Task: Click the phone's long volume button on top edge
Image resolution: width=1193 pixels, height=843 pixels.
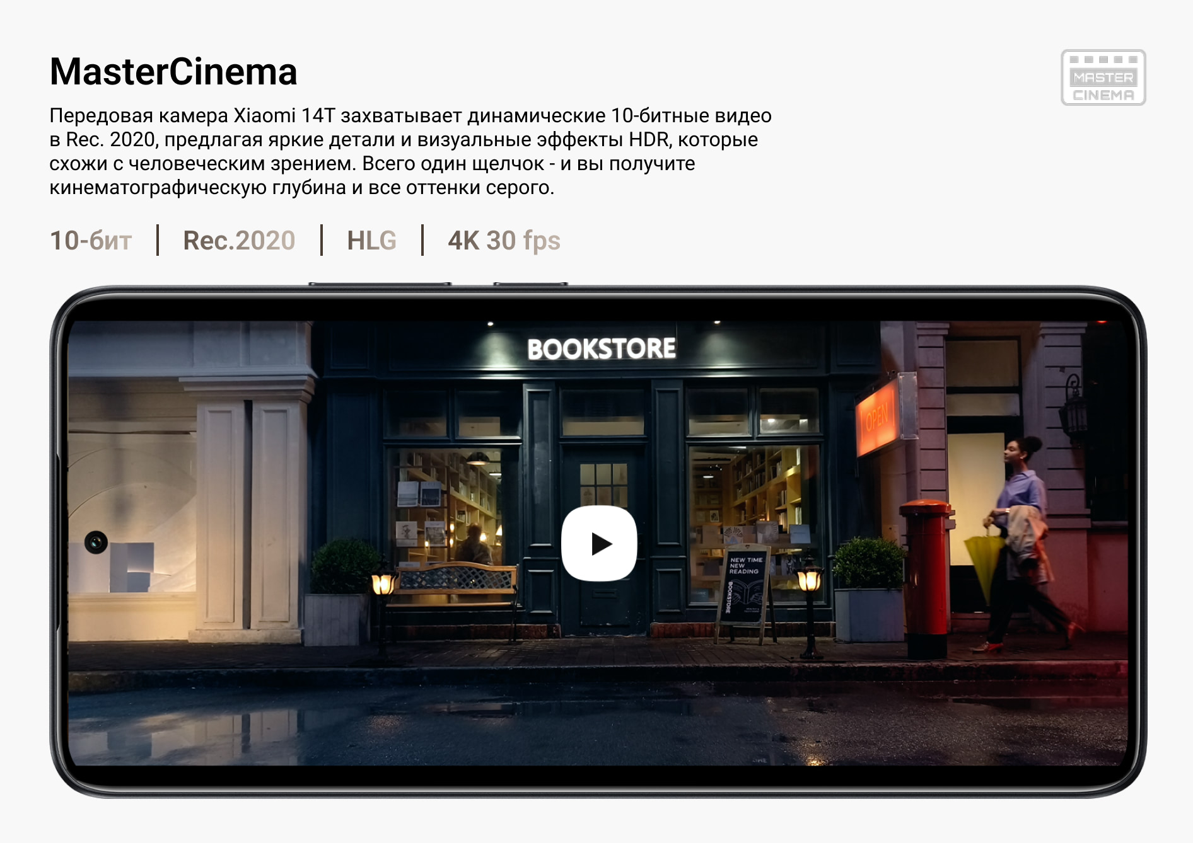Action: (x=380, y=285)
